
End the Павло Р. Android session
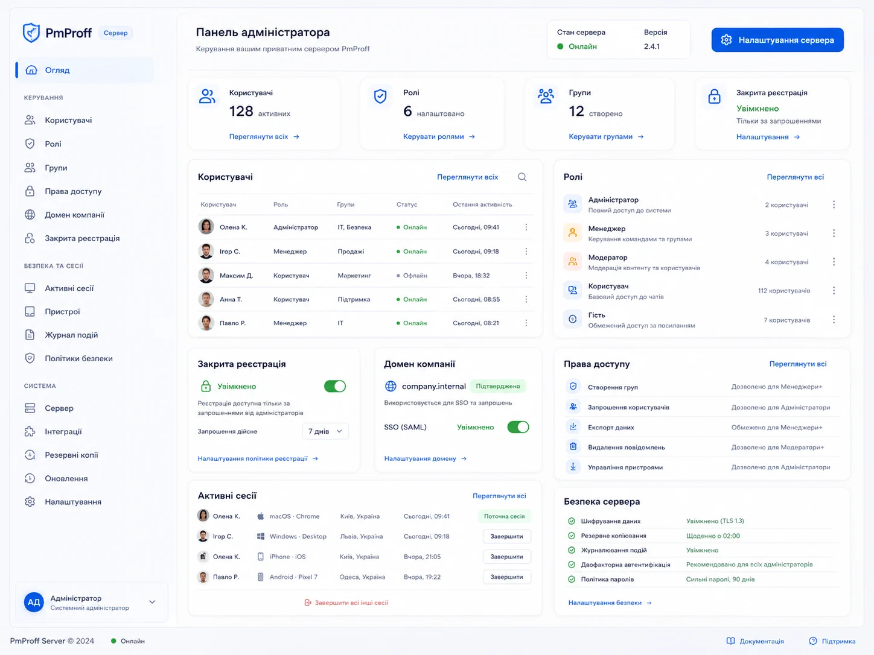tap(506, 577)
